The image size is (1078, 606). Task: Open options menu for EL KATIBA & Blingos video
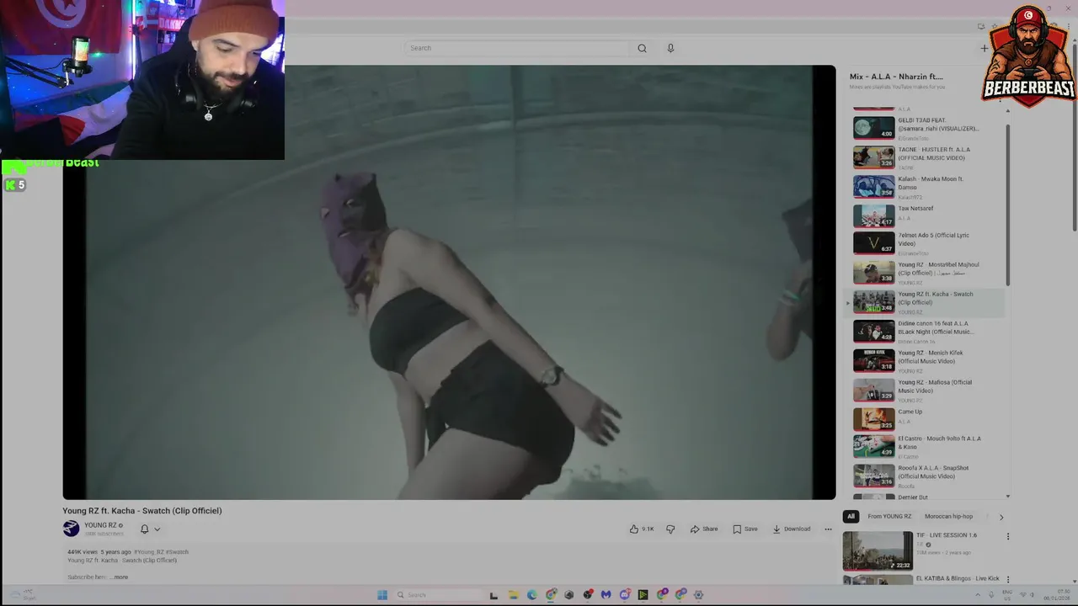[x=1007, y=579]
